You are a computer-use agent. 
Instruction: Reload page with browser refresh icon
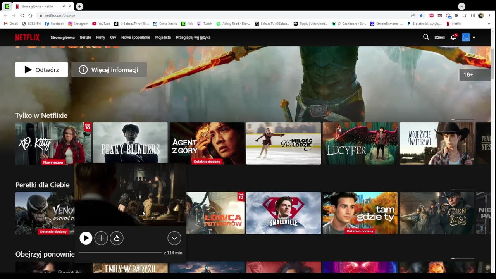pos(22,15)
